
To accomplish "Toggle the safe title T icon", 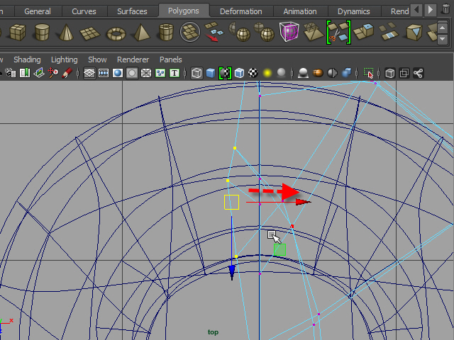I will 175,73.
